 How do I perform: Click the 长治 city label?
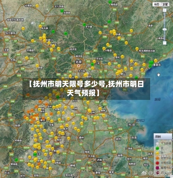click(x=7, y=172)
